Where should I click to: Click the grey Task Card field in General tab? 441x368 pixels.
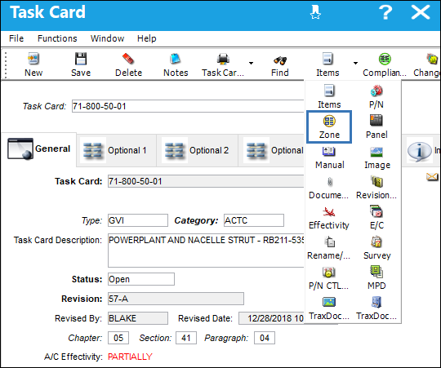click(206, 181)
